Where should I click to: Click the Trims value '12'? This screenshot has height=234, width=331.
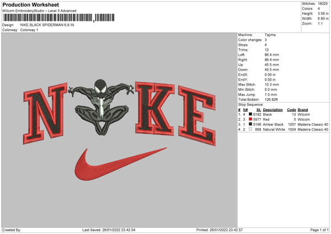tap(266, 50)
